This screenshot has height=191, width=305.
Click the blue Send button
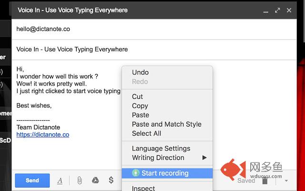(x=32, y=180)
